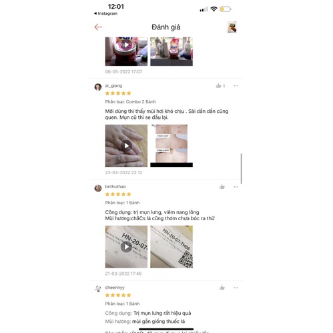
Task: Like ai_giang's review with thumbs-up
Action: 219,86
